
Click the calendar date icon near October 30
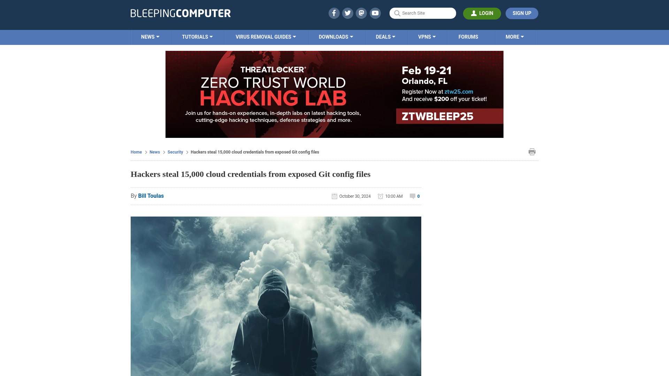tap(334, 196)
